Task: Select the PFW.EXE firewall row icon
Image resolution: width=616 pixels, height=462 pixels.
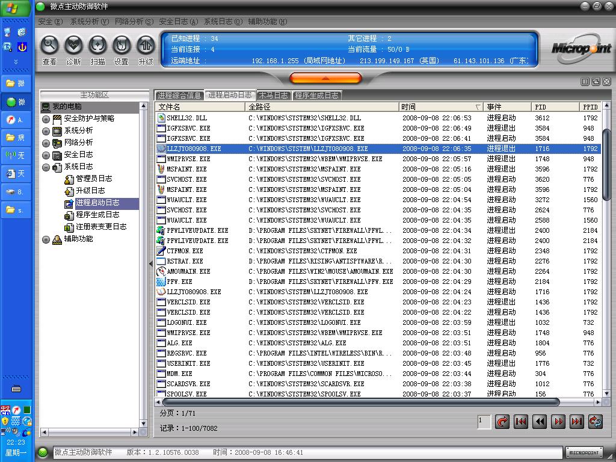Action: [x=161, y=282]
